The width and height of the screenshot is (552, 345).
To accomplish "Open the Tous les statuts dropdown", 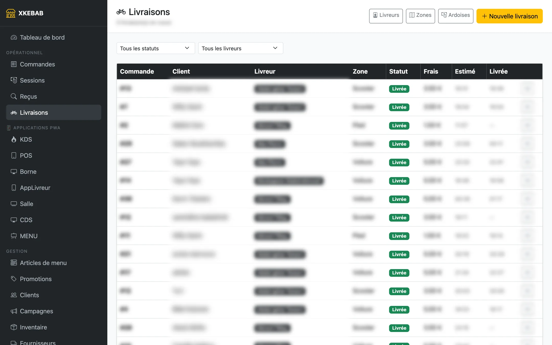I will point(156,48).
